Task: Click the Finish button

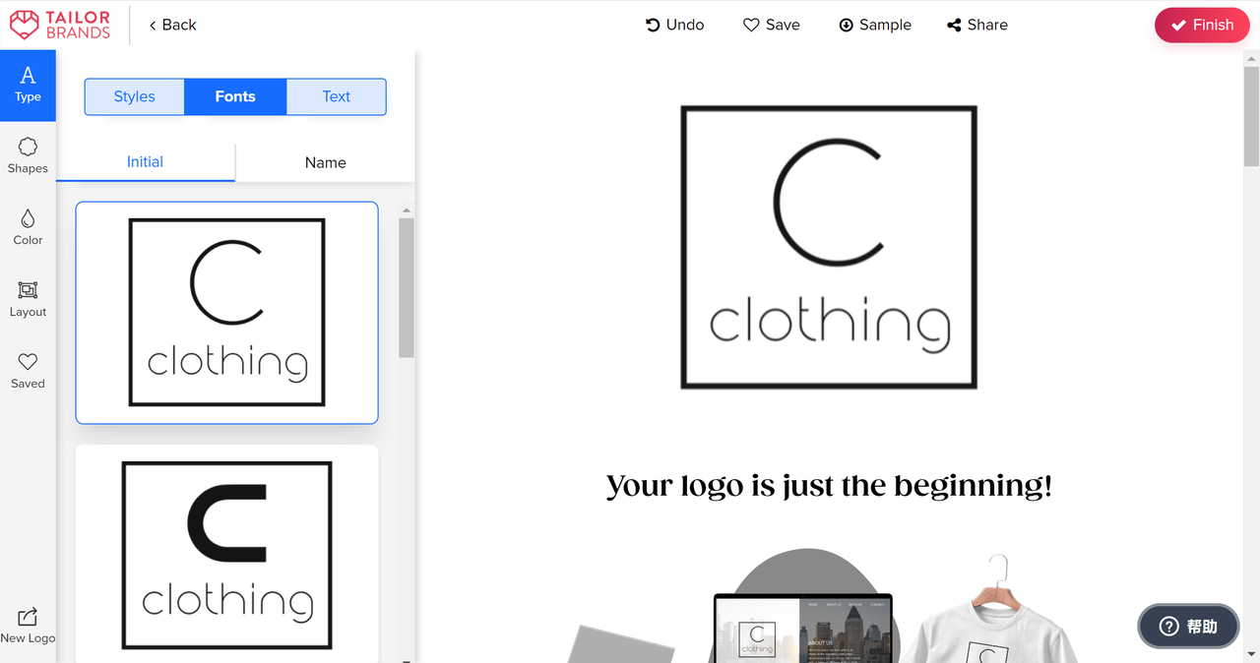Action: point(1202,25)
